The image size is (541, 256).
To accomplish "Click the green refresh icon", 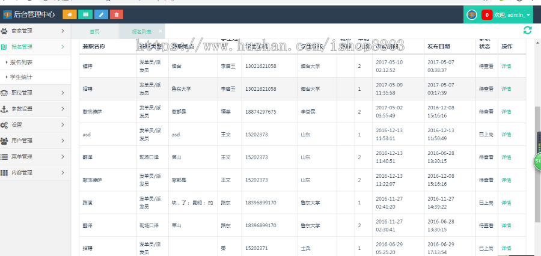I will pos(527,31).
